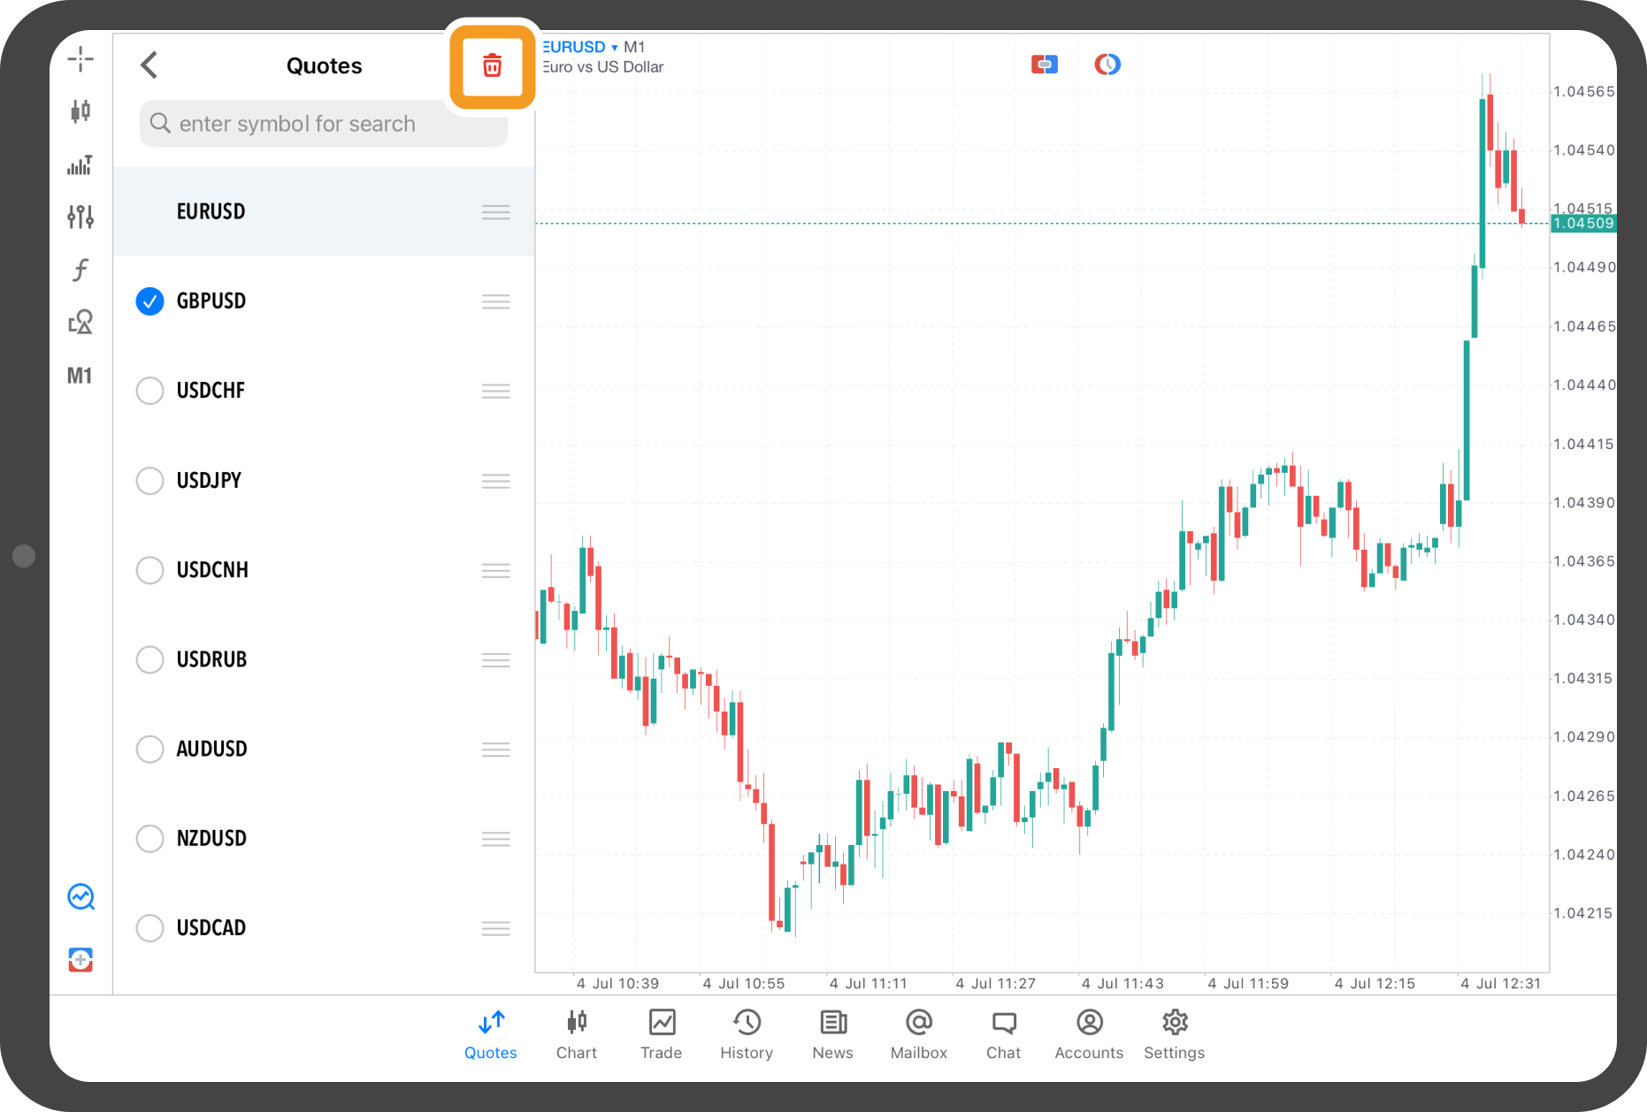Switch to the Trade tab
The width and height of the screenshot is (1647, 1112).
(661, 1033)
